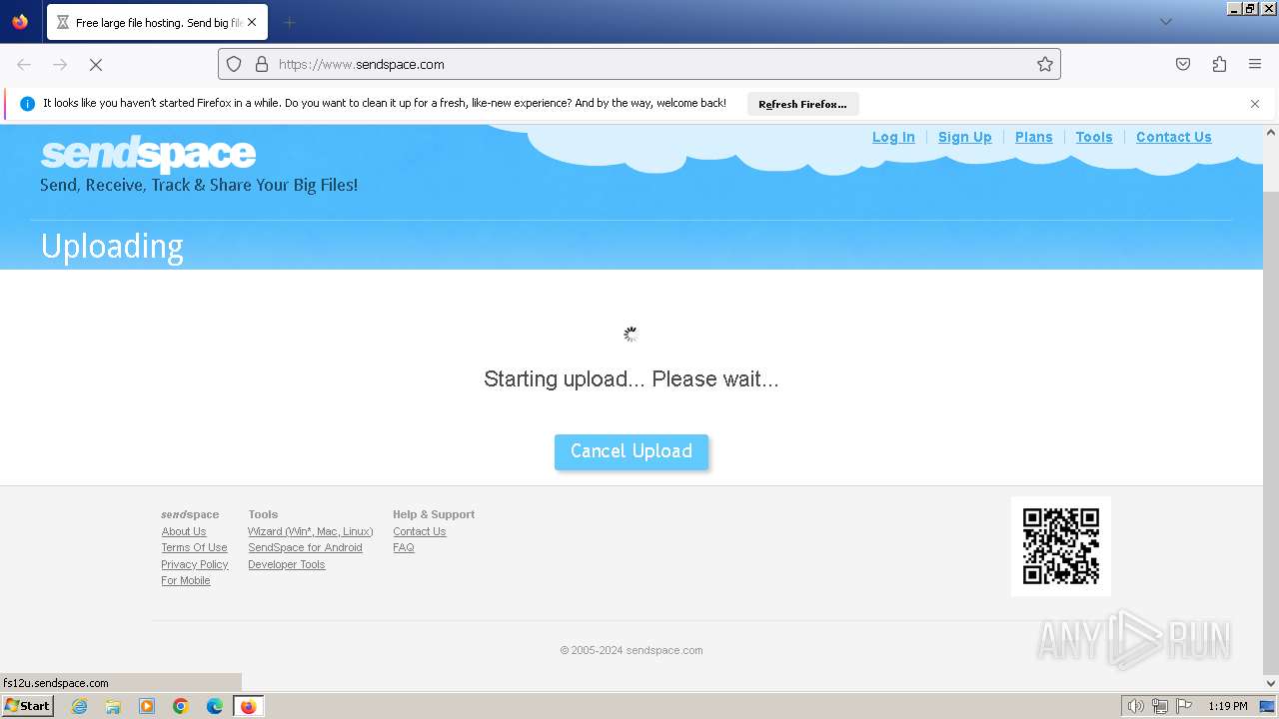
Task: Select the Firefox taskbar button
Action: click(248, 706)
